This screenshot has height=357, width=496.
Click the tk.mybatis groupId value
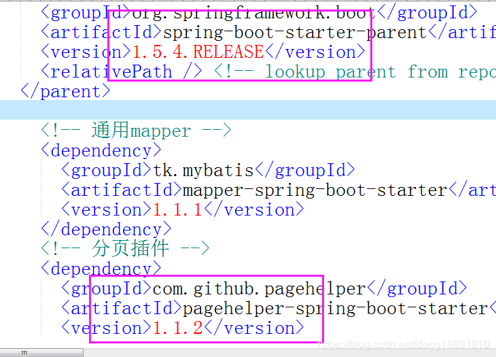pos(203,170)
